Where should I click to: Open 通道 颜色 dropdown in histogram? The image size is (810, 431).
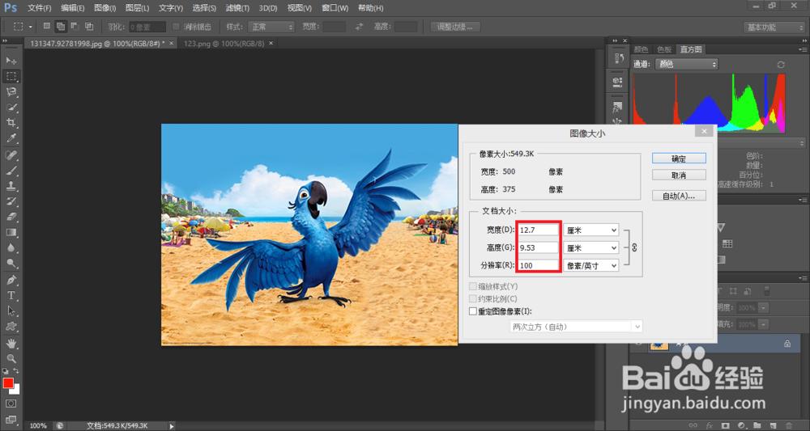point(687,65)
